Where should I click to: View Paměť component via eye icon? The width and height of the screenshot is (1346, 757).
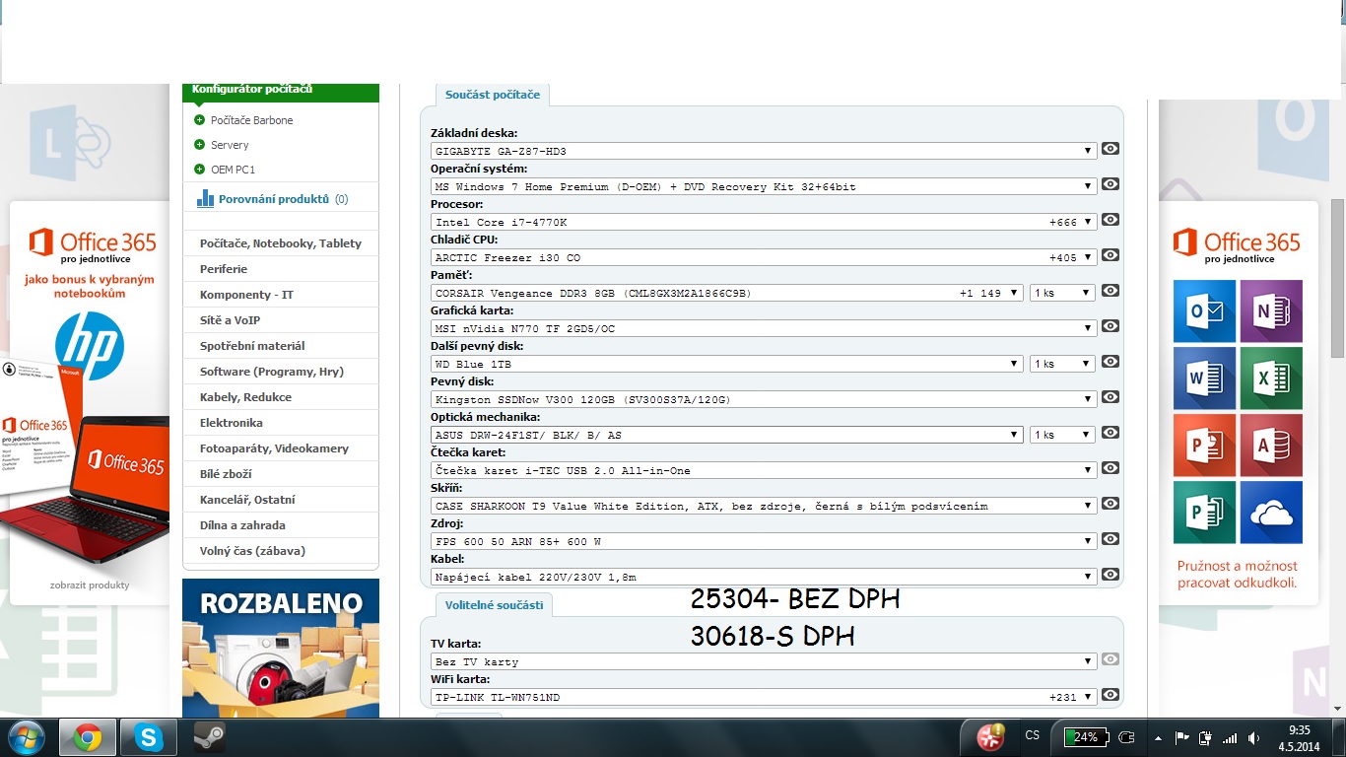(1110, 291)
